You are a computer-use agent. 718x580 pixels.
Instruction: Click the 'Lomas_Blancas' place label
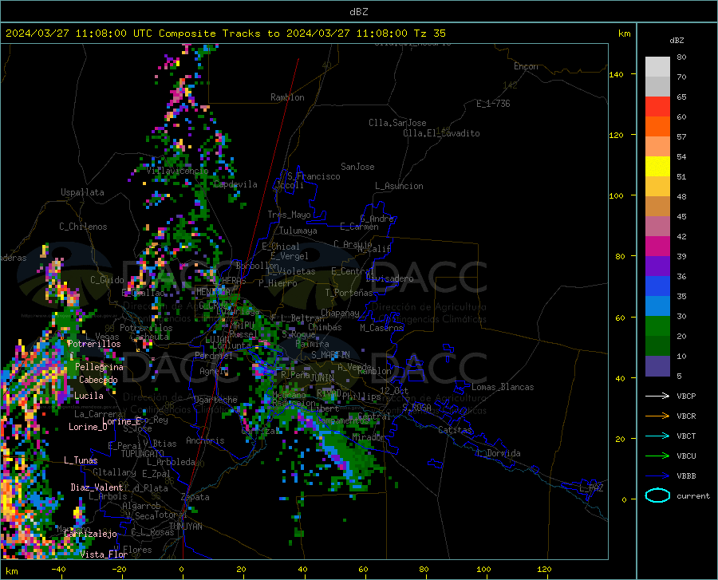click(503, 387)
